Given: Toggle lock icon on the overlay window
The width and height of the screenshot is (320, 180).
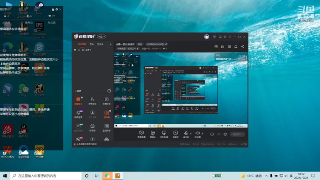Looking at the screenshot, I should click(53, 9).
